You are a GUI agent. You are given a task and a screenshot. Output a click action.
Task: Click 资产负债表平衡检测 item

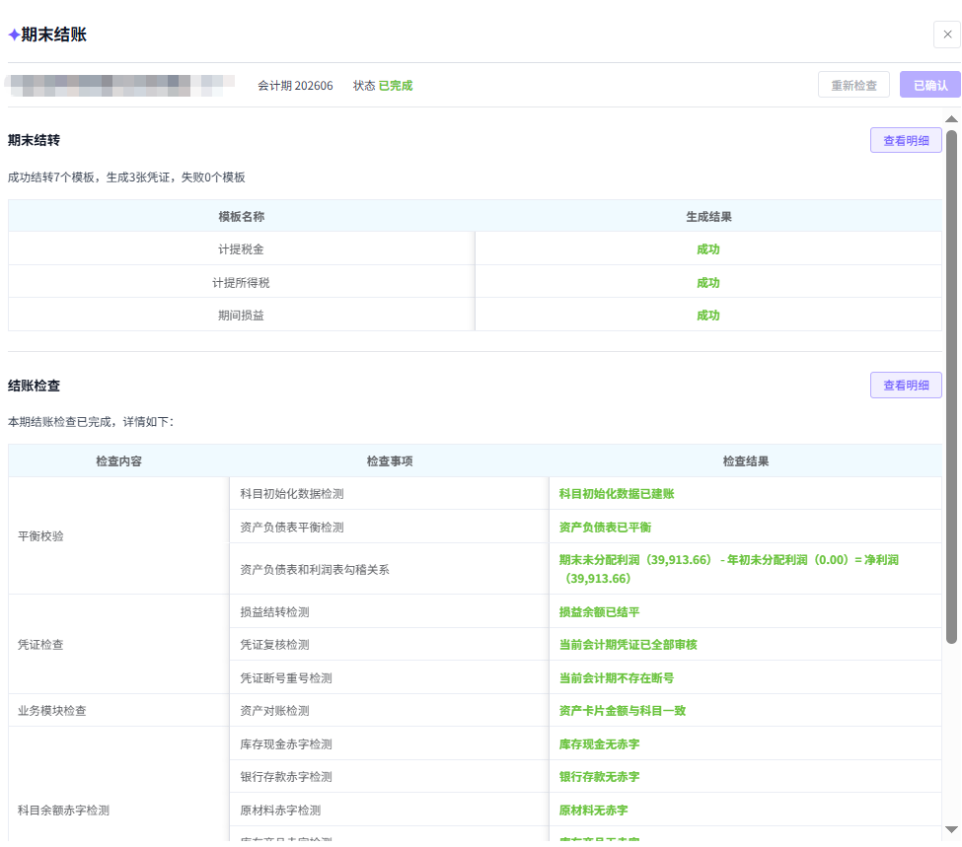coord(291,527)
